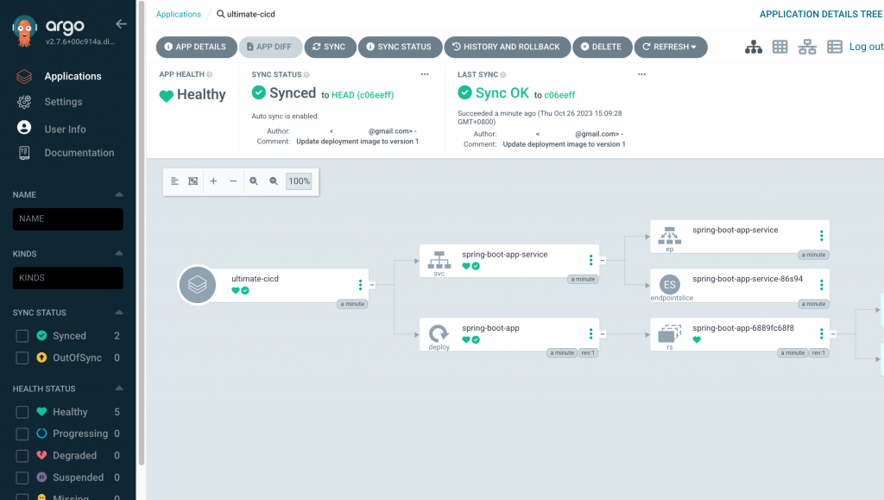The image size is (884, 500).
Task: Focus the NAME filter input field
Action: point(67,219)
